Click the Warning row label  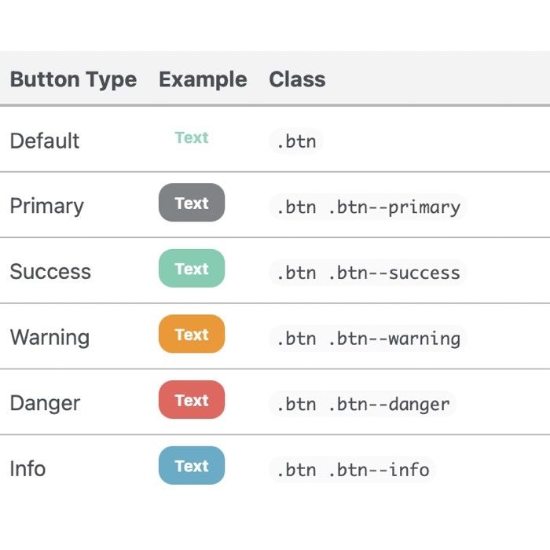49,338
